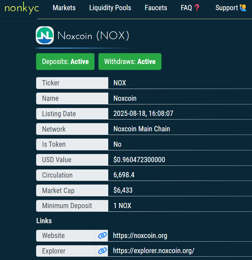Click the Noxcoin (NOX) heading

[x=93, y=35]
